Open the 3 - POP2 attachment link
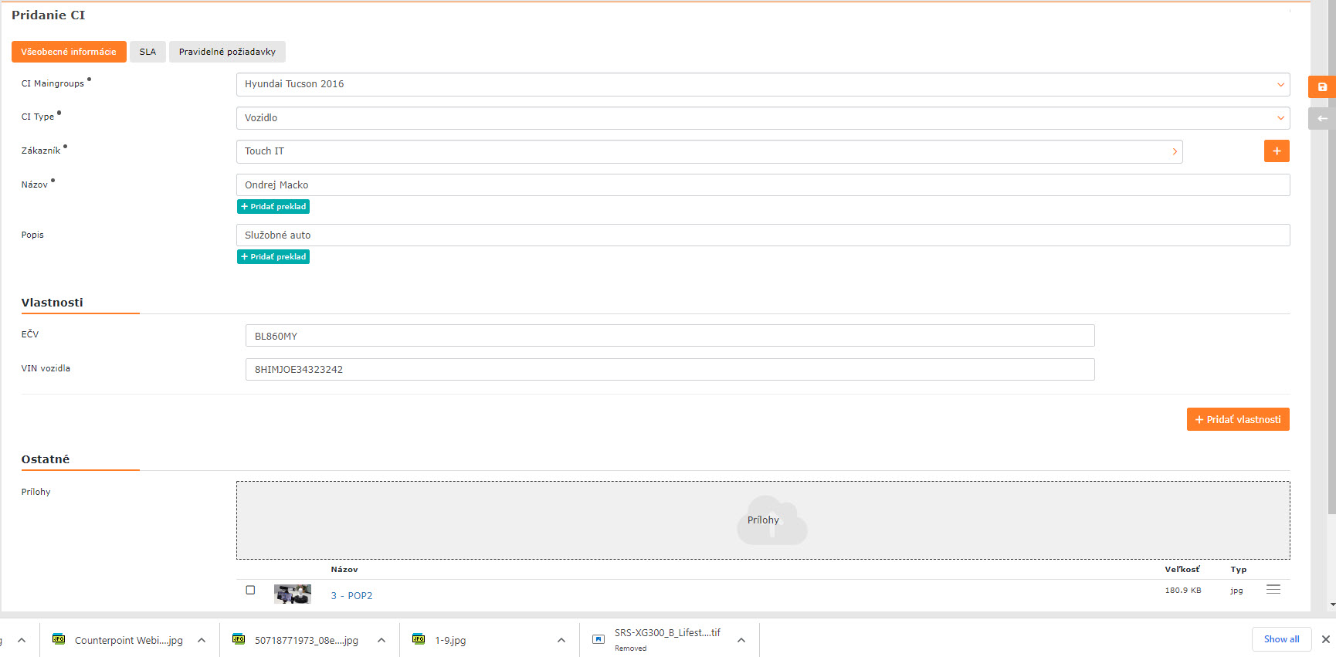1336x657 pixels. (x=351, y=596)
